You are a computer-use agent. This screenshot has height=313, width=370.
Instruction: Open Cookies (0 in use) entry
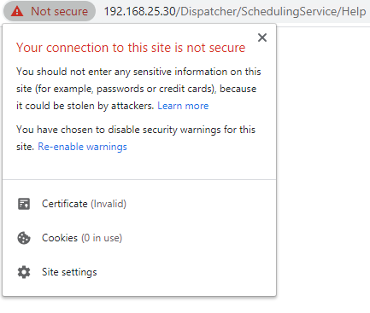tap(82, 238)
